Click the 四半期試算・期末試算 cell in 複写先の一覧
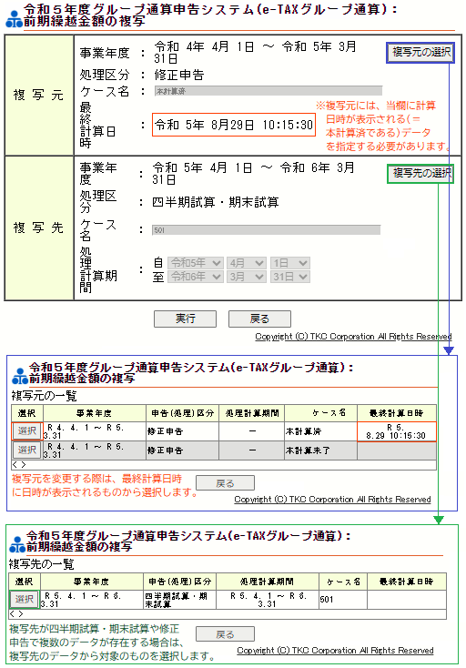The image size is (466, 668). pyautogui.click(x=179, y=600)
